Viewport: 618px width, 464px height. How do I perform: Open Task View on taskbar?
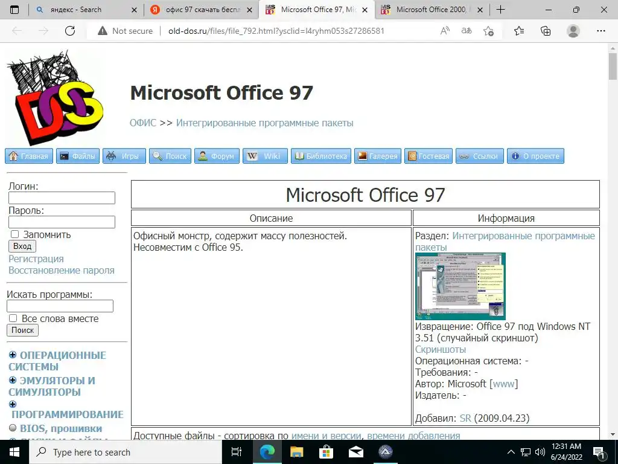tap(237, 452)
